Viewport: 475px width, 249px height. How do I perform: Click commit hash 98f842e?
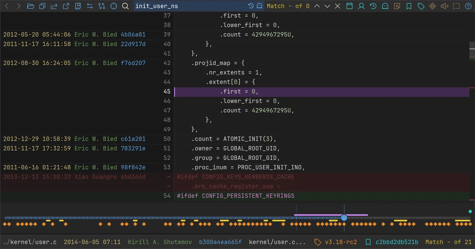pos(133,167)
